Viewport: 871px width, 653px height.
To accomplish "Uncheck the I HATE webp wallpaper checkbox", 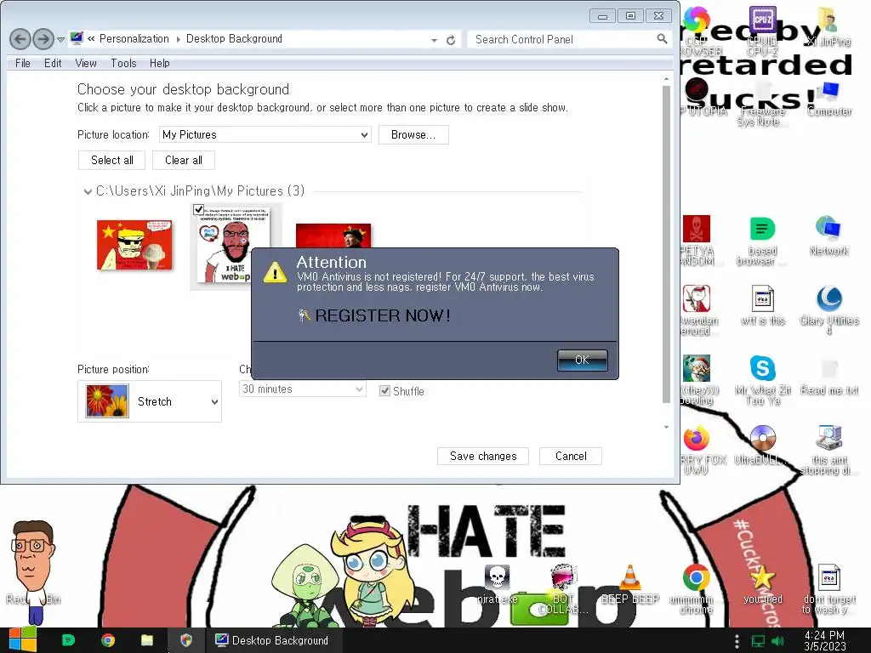I will point(198,209).
